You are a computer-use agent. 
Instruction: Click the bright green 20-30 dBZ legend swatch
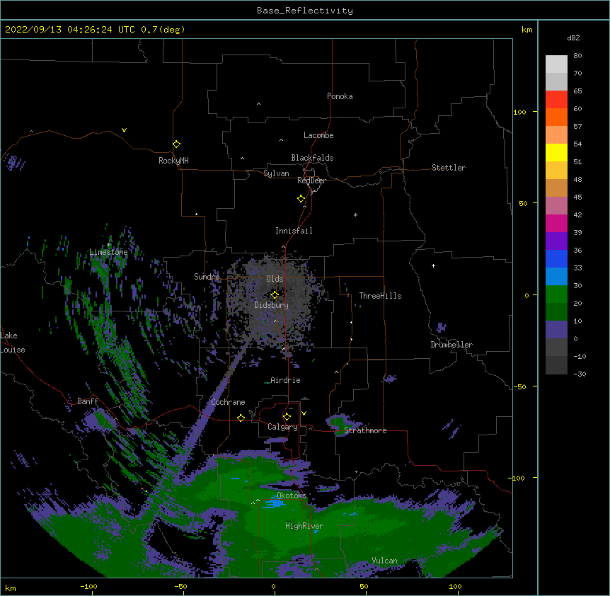tap(556, 294)
